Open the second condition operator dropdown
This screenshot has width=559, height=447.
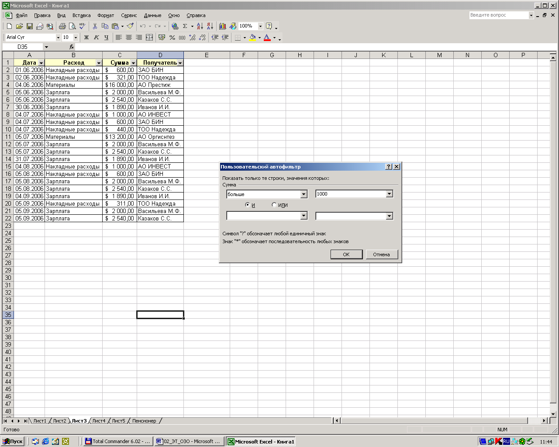click(x=304, y=216)
